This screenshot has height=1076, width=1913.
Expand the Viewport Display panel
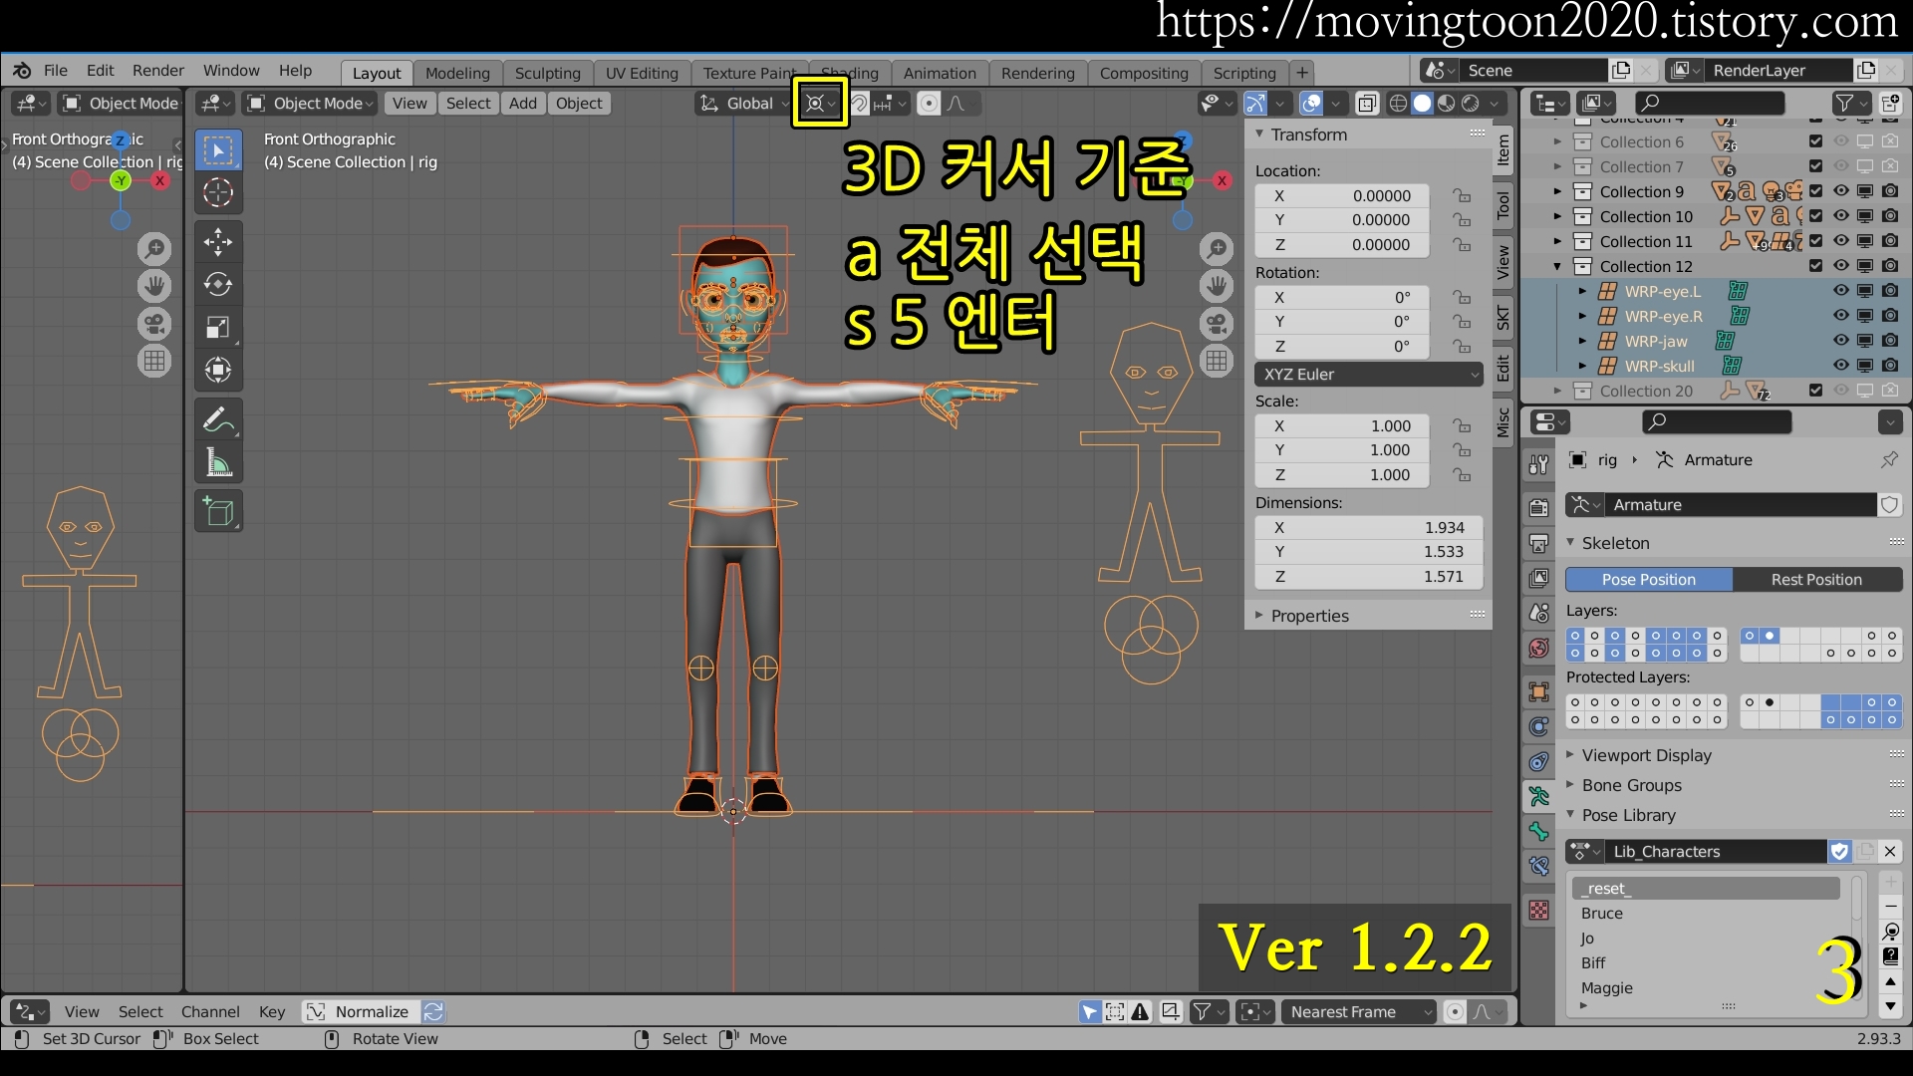1646,755
